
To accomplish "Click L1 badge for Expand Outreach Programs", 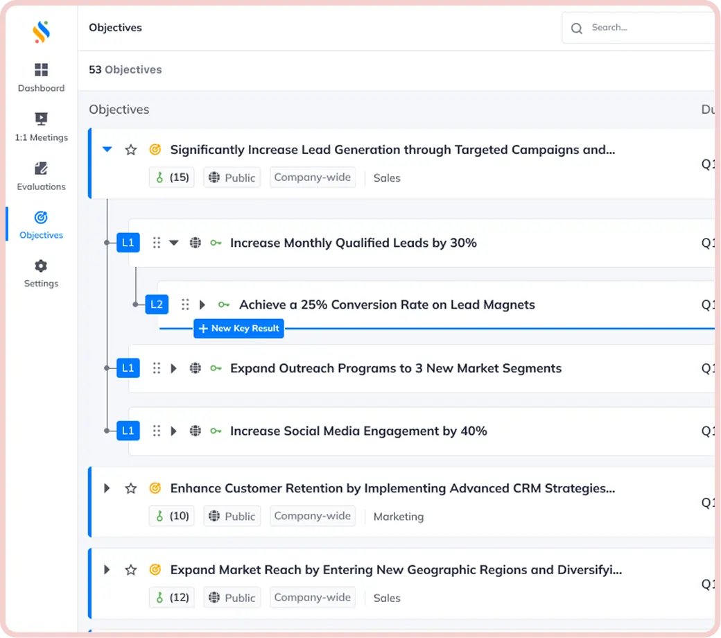I will click(128, 368).
